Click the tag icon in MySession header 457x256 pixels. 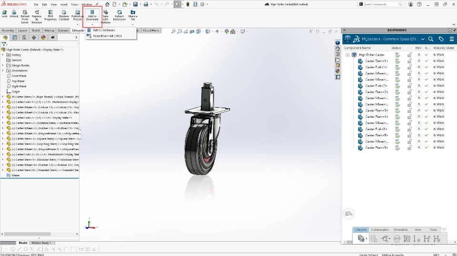[x=441, y=39]
